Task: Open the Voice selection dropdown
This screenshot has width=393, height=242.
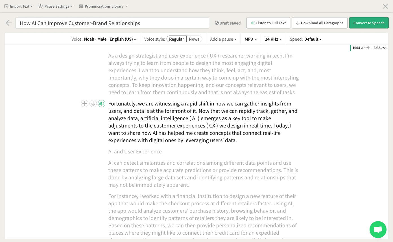Action: 110,39
